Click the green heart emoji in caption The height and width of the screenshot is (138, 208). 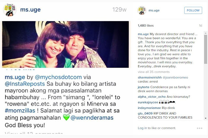coord(66,117)
